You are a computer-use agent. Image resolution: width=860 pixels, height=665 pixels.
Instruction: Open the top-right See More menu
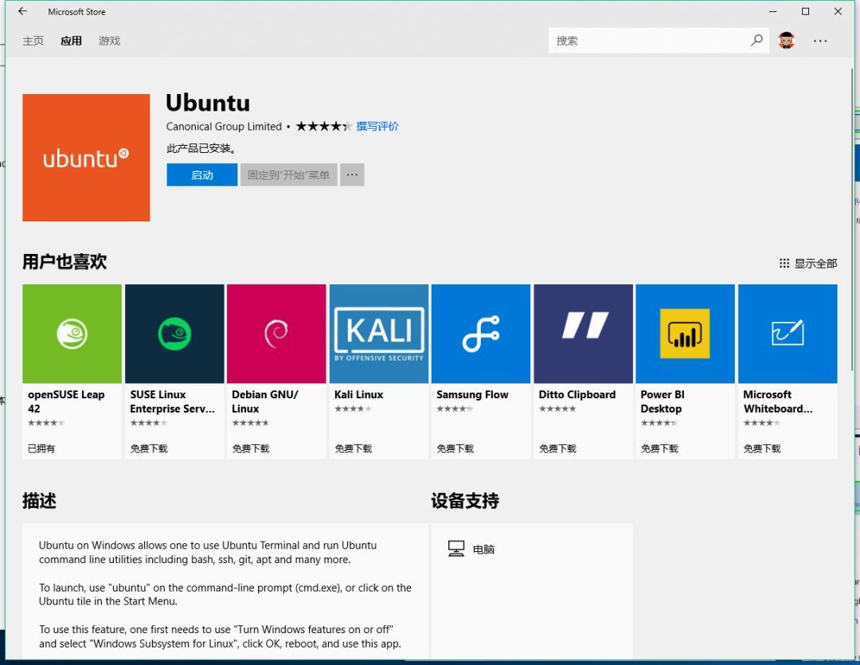point(820,41)
